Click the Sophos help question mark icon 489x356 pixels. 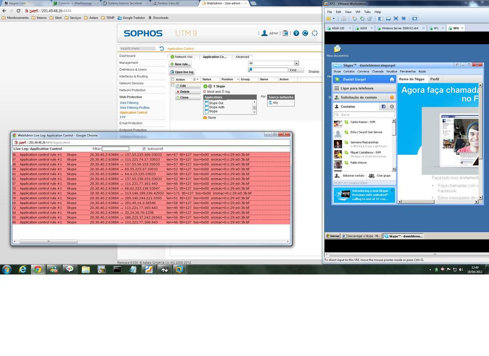pos(296,33)
